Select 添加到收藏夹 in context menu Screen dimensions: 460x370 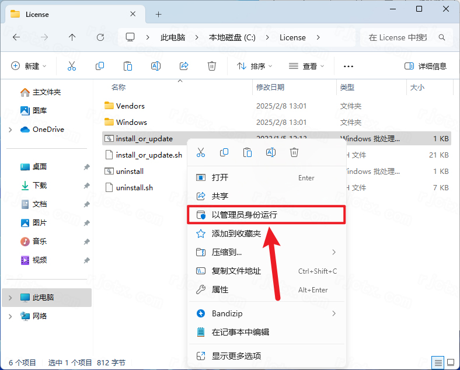(266, 233)
